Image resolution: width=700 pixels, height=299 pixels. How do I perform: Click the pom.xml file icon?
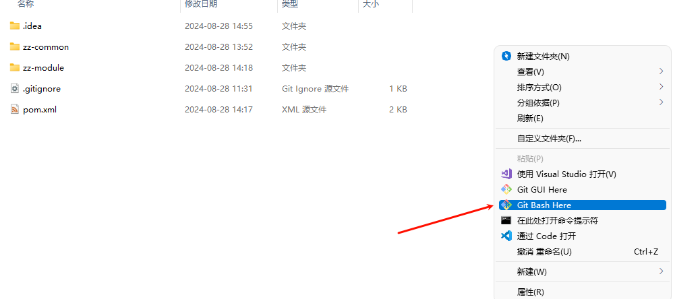pyautogui.click(x=15, y=110)
